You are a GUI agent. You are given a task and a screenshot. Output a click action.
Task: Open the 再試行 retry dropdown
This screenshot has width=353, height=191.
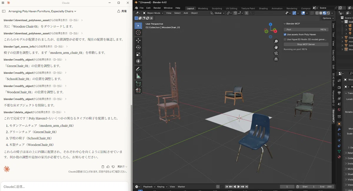tap(122, 167)
